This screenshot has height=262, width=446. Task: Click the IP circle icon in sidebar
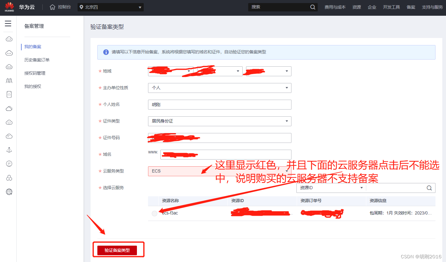[x=9, y=164]
